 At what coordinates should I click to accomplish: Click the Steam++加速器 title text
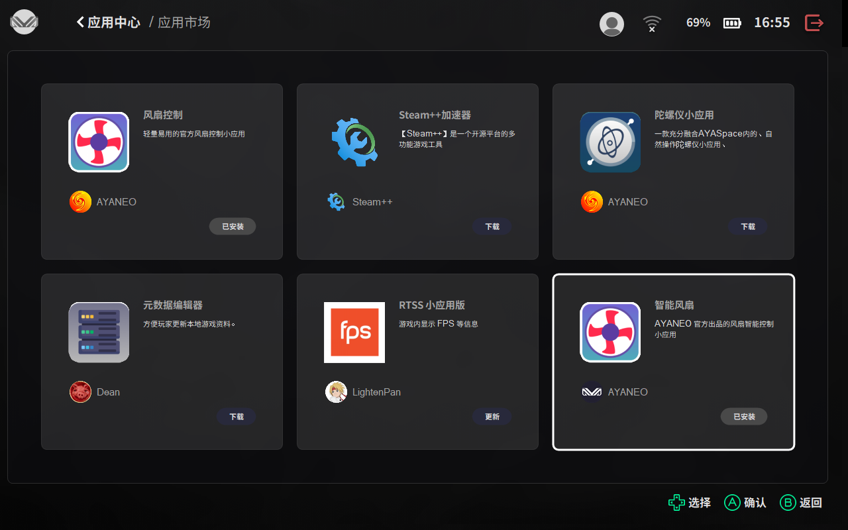[435, 115]
